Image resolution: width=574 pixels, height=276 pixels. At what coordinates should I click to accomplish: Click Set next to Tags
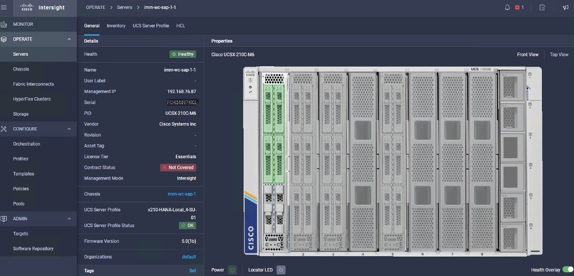(193, 271)
